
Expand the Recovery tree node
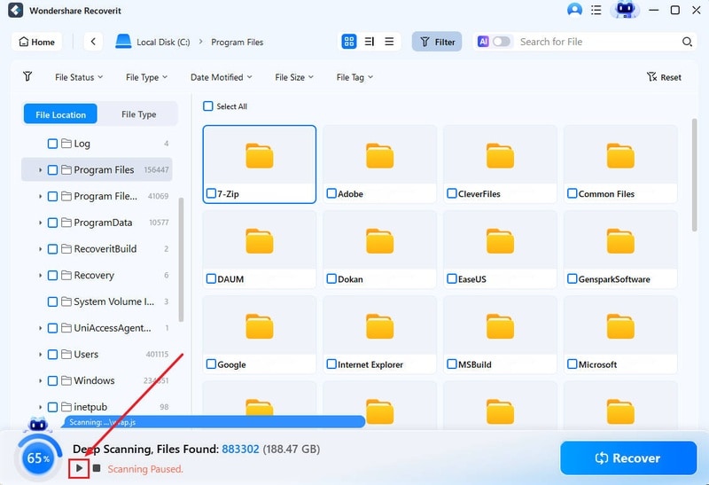[x=40, y=276]
